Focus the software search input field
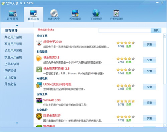Viewport: 167px width, 132px height. point(125,30)
